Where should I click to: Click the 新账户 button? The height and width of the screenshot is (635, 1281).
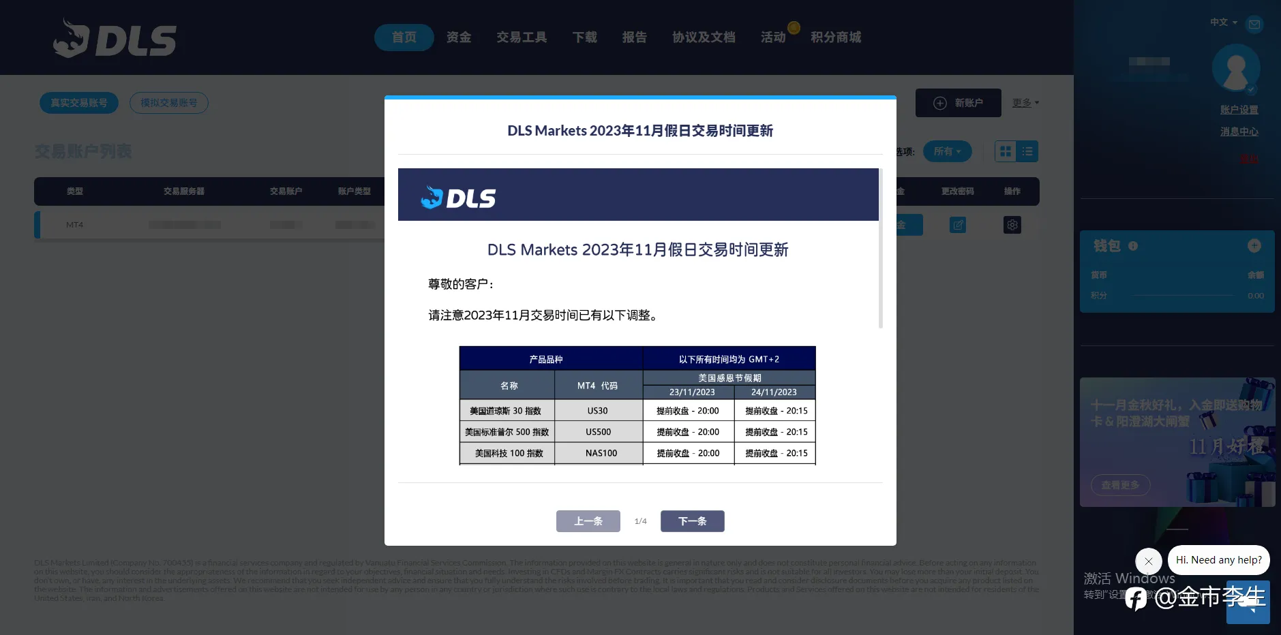[958, 103]
